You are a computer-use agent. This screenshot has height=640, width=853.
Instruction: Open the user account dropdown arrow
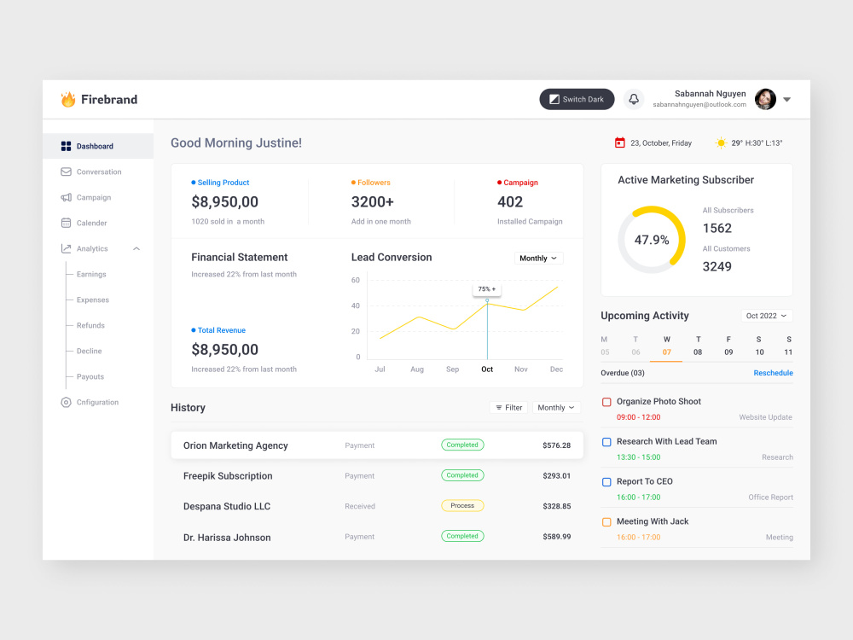(786, 100)
